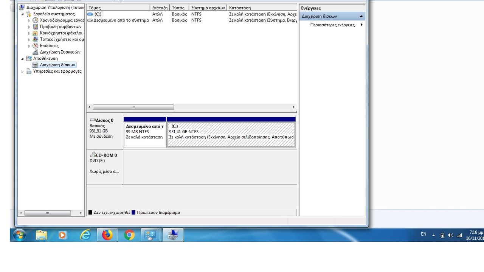Image resolution: width=484 pixels, height=272 pixels.
Task: Open Internet Explorer taskbar icon
Action: tap(86, 235)
